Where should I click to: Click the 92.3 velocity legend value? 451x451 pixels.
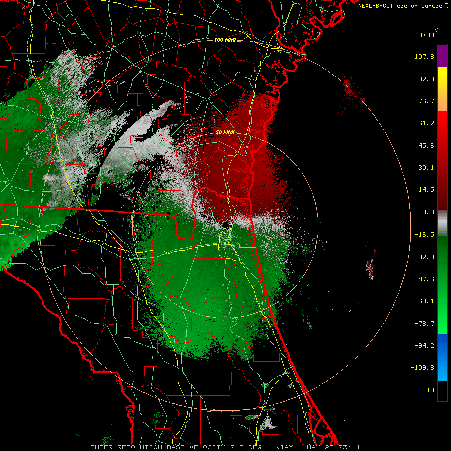pos(426,79)
